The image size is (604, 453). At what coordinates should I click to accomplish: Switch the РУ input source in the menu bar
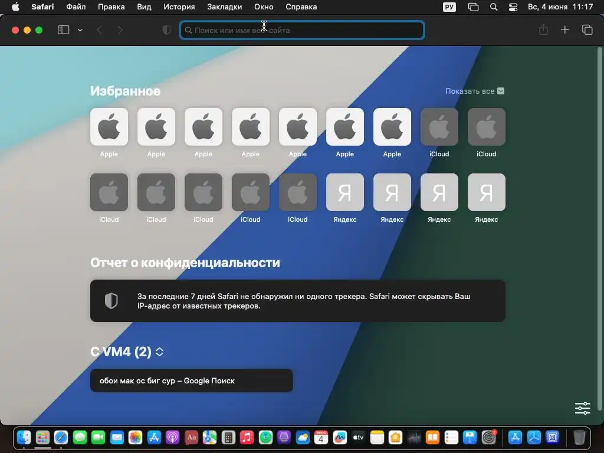449,7
